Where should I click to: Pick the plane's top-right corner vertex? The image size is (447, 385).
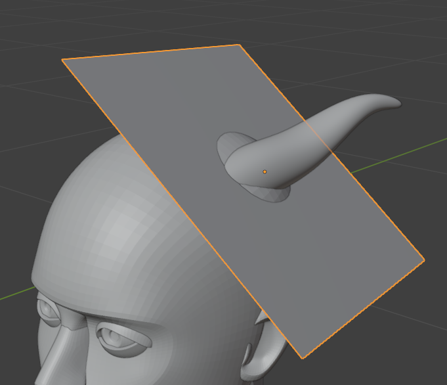(239, 45)
